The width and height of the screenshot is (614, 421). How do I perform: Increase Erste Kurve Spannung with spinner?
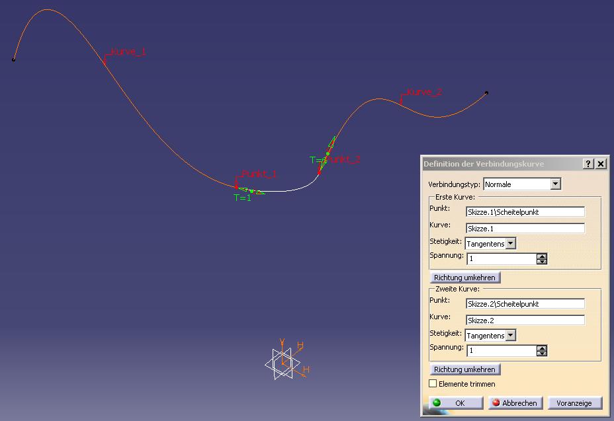click(x=542, y=256)
